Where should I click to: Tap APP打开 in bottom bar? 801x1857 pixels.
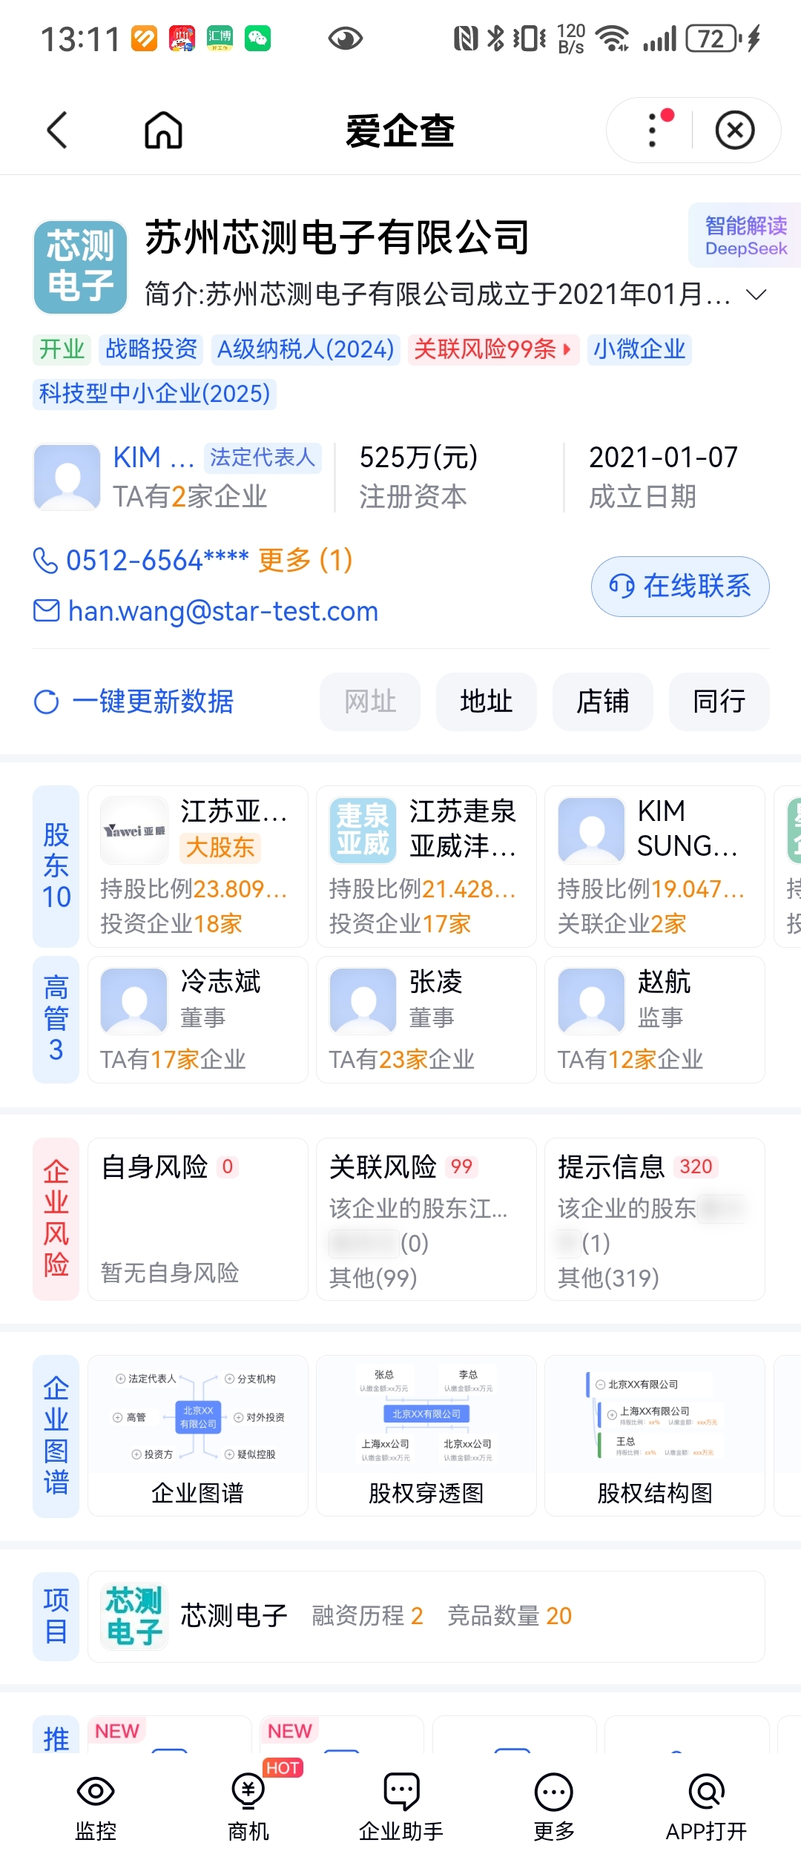pos(707,1807)
